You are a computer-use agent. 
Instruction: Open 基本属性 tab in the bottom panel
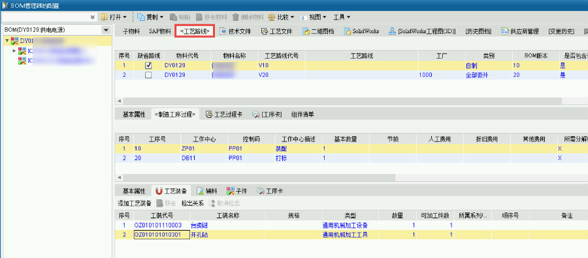[134, 191]
